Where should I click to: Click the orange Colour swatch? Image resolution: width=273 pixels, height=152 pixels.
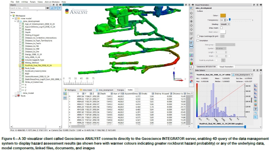click(223, 15)
